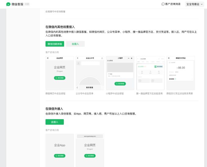Open the external 企业网页 example with URL bar
207x167 pixels.
pos(90,151)
